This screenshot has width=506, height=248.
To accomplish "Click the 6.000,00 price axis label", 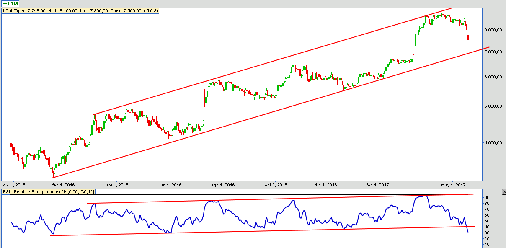I will (493, 77).
